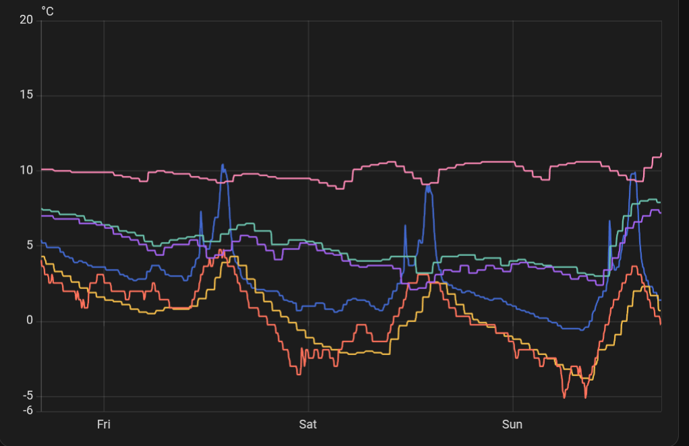Viewport: 689px width, 446px height.
Task: Click the 20 value on the temperature axis
Action: pyautogui.click(x=26, y=20)
